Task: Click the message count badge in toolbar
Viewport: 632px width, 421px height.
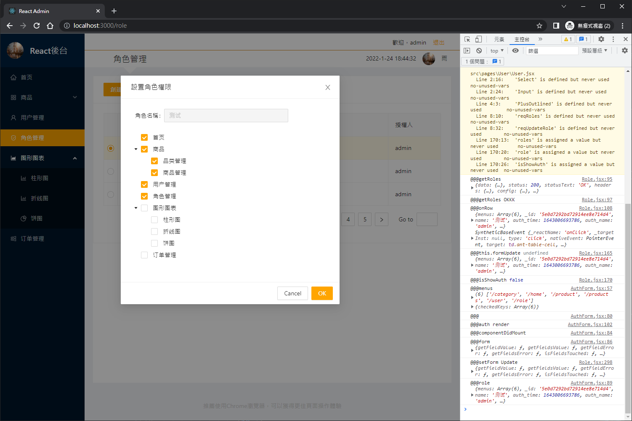Action: [584, 39]
